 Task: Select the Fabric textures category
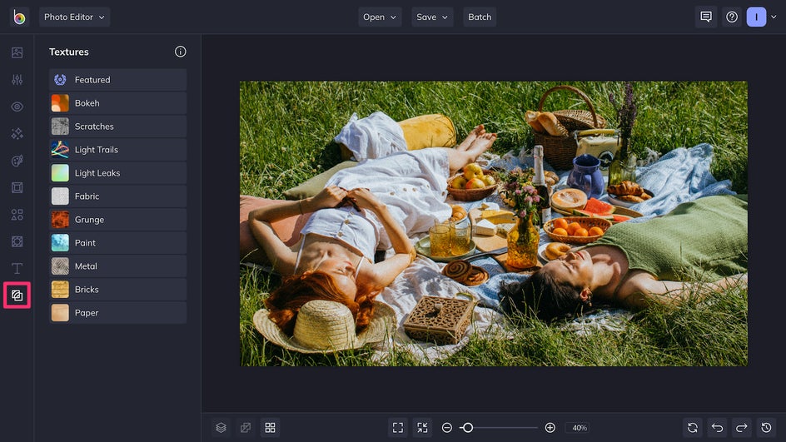117,196
